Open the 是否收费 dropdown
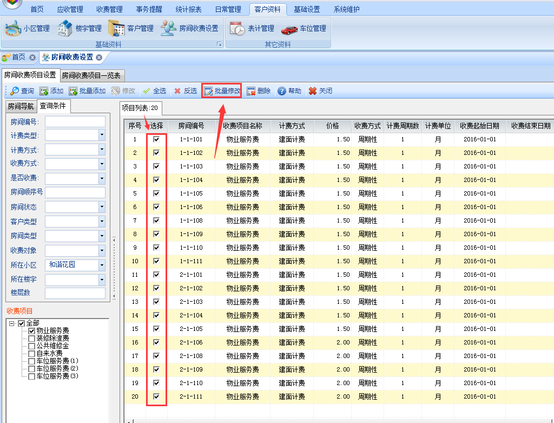 pos(102,178)
